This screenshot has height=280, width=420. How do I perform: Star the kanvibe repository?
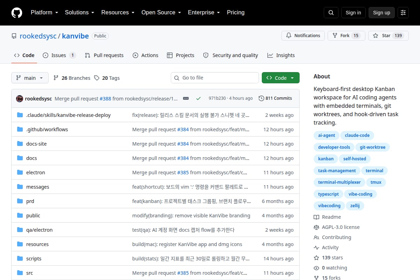pyautogui.click(x=388, y=36)
